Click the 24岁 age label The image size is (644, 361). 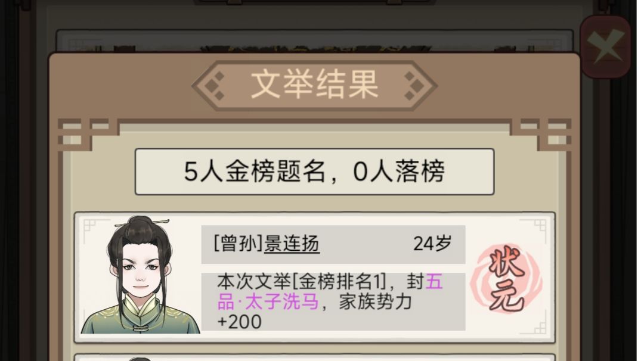(432, 243)
